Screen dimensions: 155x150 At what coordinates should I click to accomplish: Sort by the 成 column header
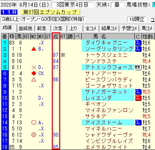[56, 37]
